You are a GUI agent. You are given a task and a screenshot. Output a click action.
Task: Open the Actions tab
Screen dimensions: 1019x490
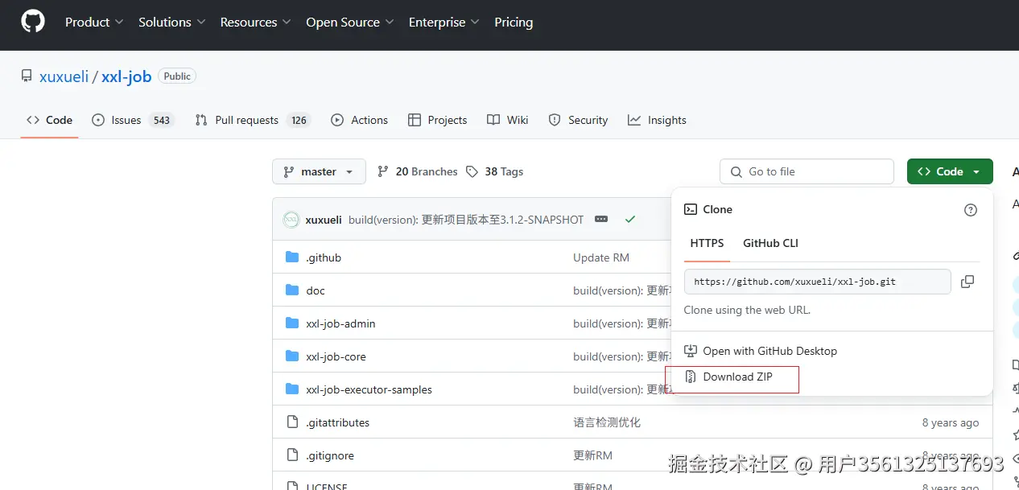click(x=359, y=120)
